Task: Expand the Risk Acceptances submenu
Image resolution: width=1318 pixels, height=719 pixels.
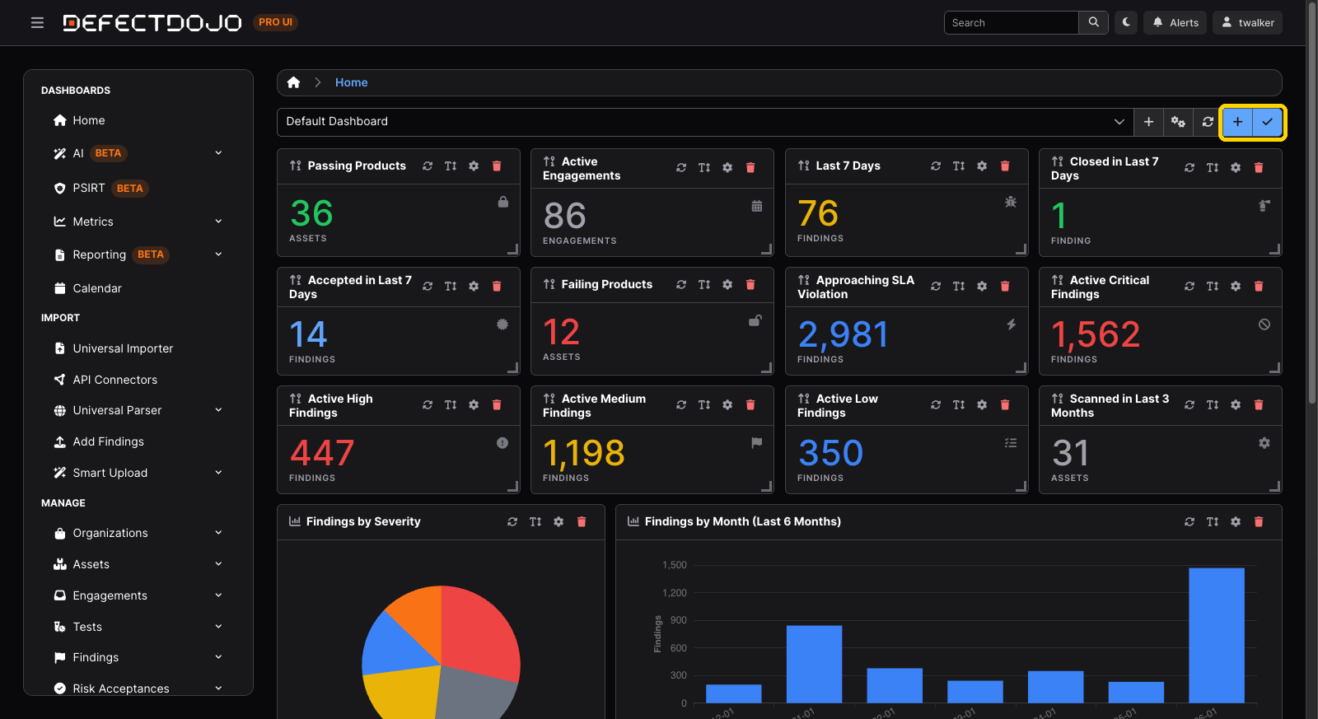Action: pos(138,689)
